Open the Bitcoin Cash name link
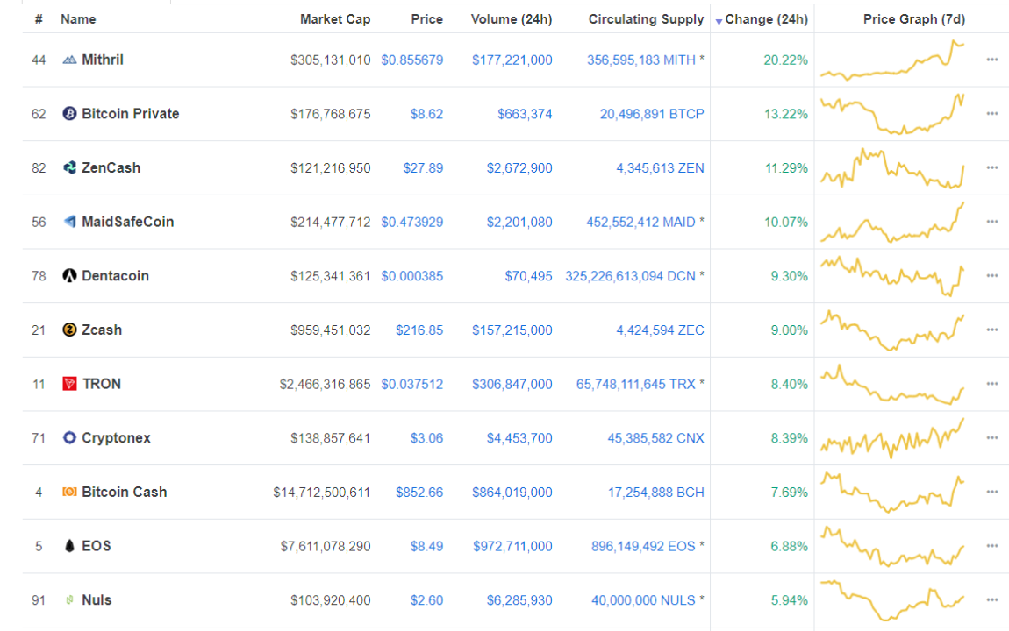 (x=125, y=492)
